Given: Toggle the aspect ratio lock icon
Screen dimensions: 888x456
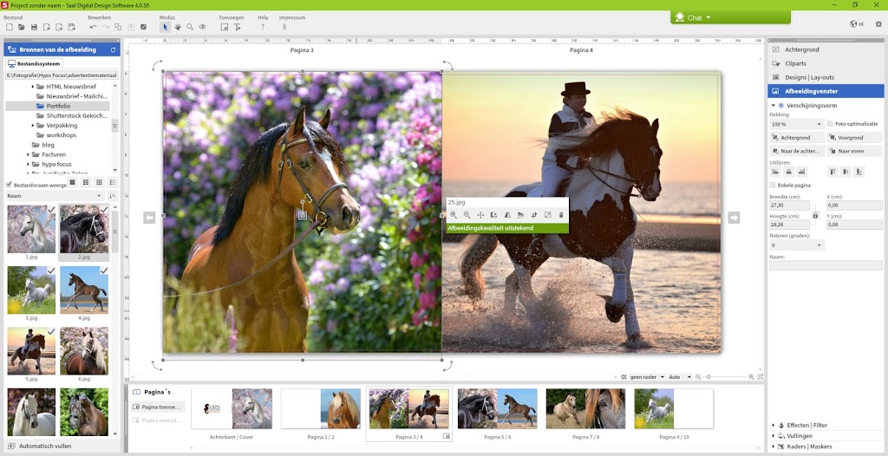Looking at the screenshot, I should point(815,215).
